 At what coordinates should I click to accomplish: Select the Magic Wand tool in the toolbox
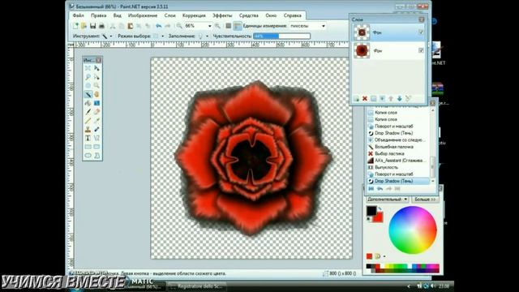(88, 94)
